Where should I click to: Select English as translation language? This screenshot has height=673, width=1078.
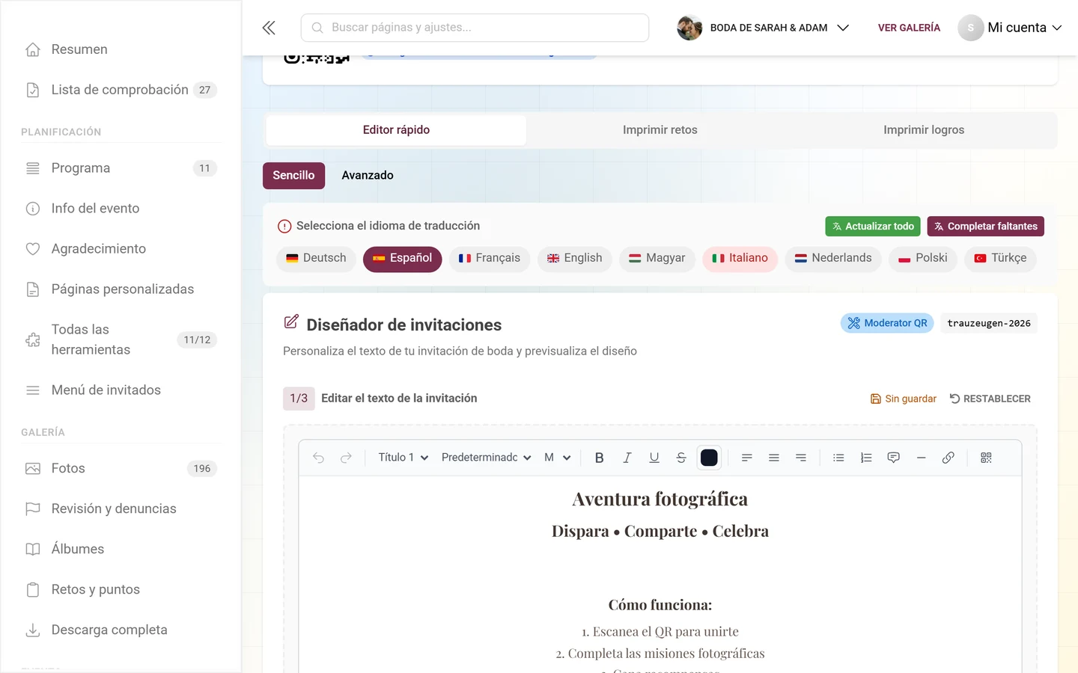pyautogui.click(x=575, y=259)
